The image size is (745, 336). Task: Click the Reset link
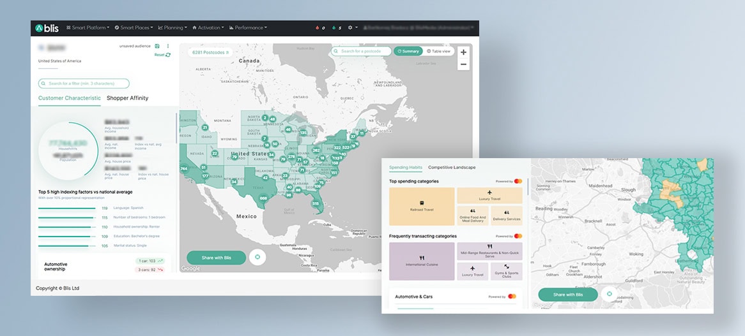tap(162, 55)
